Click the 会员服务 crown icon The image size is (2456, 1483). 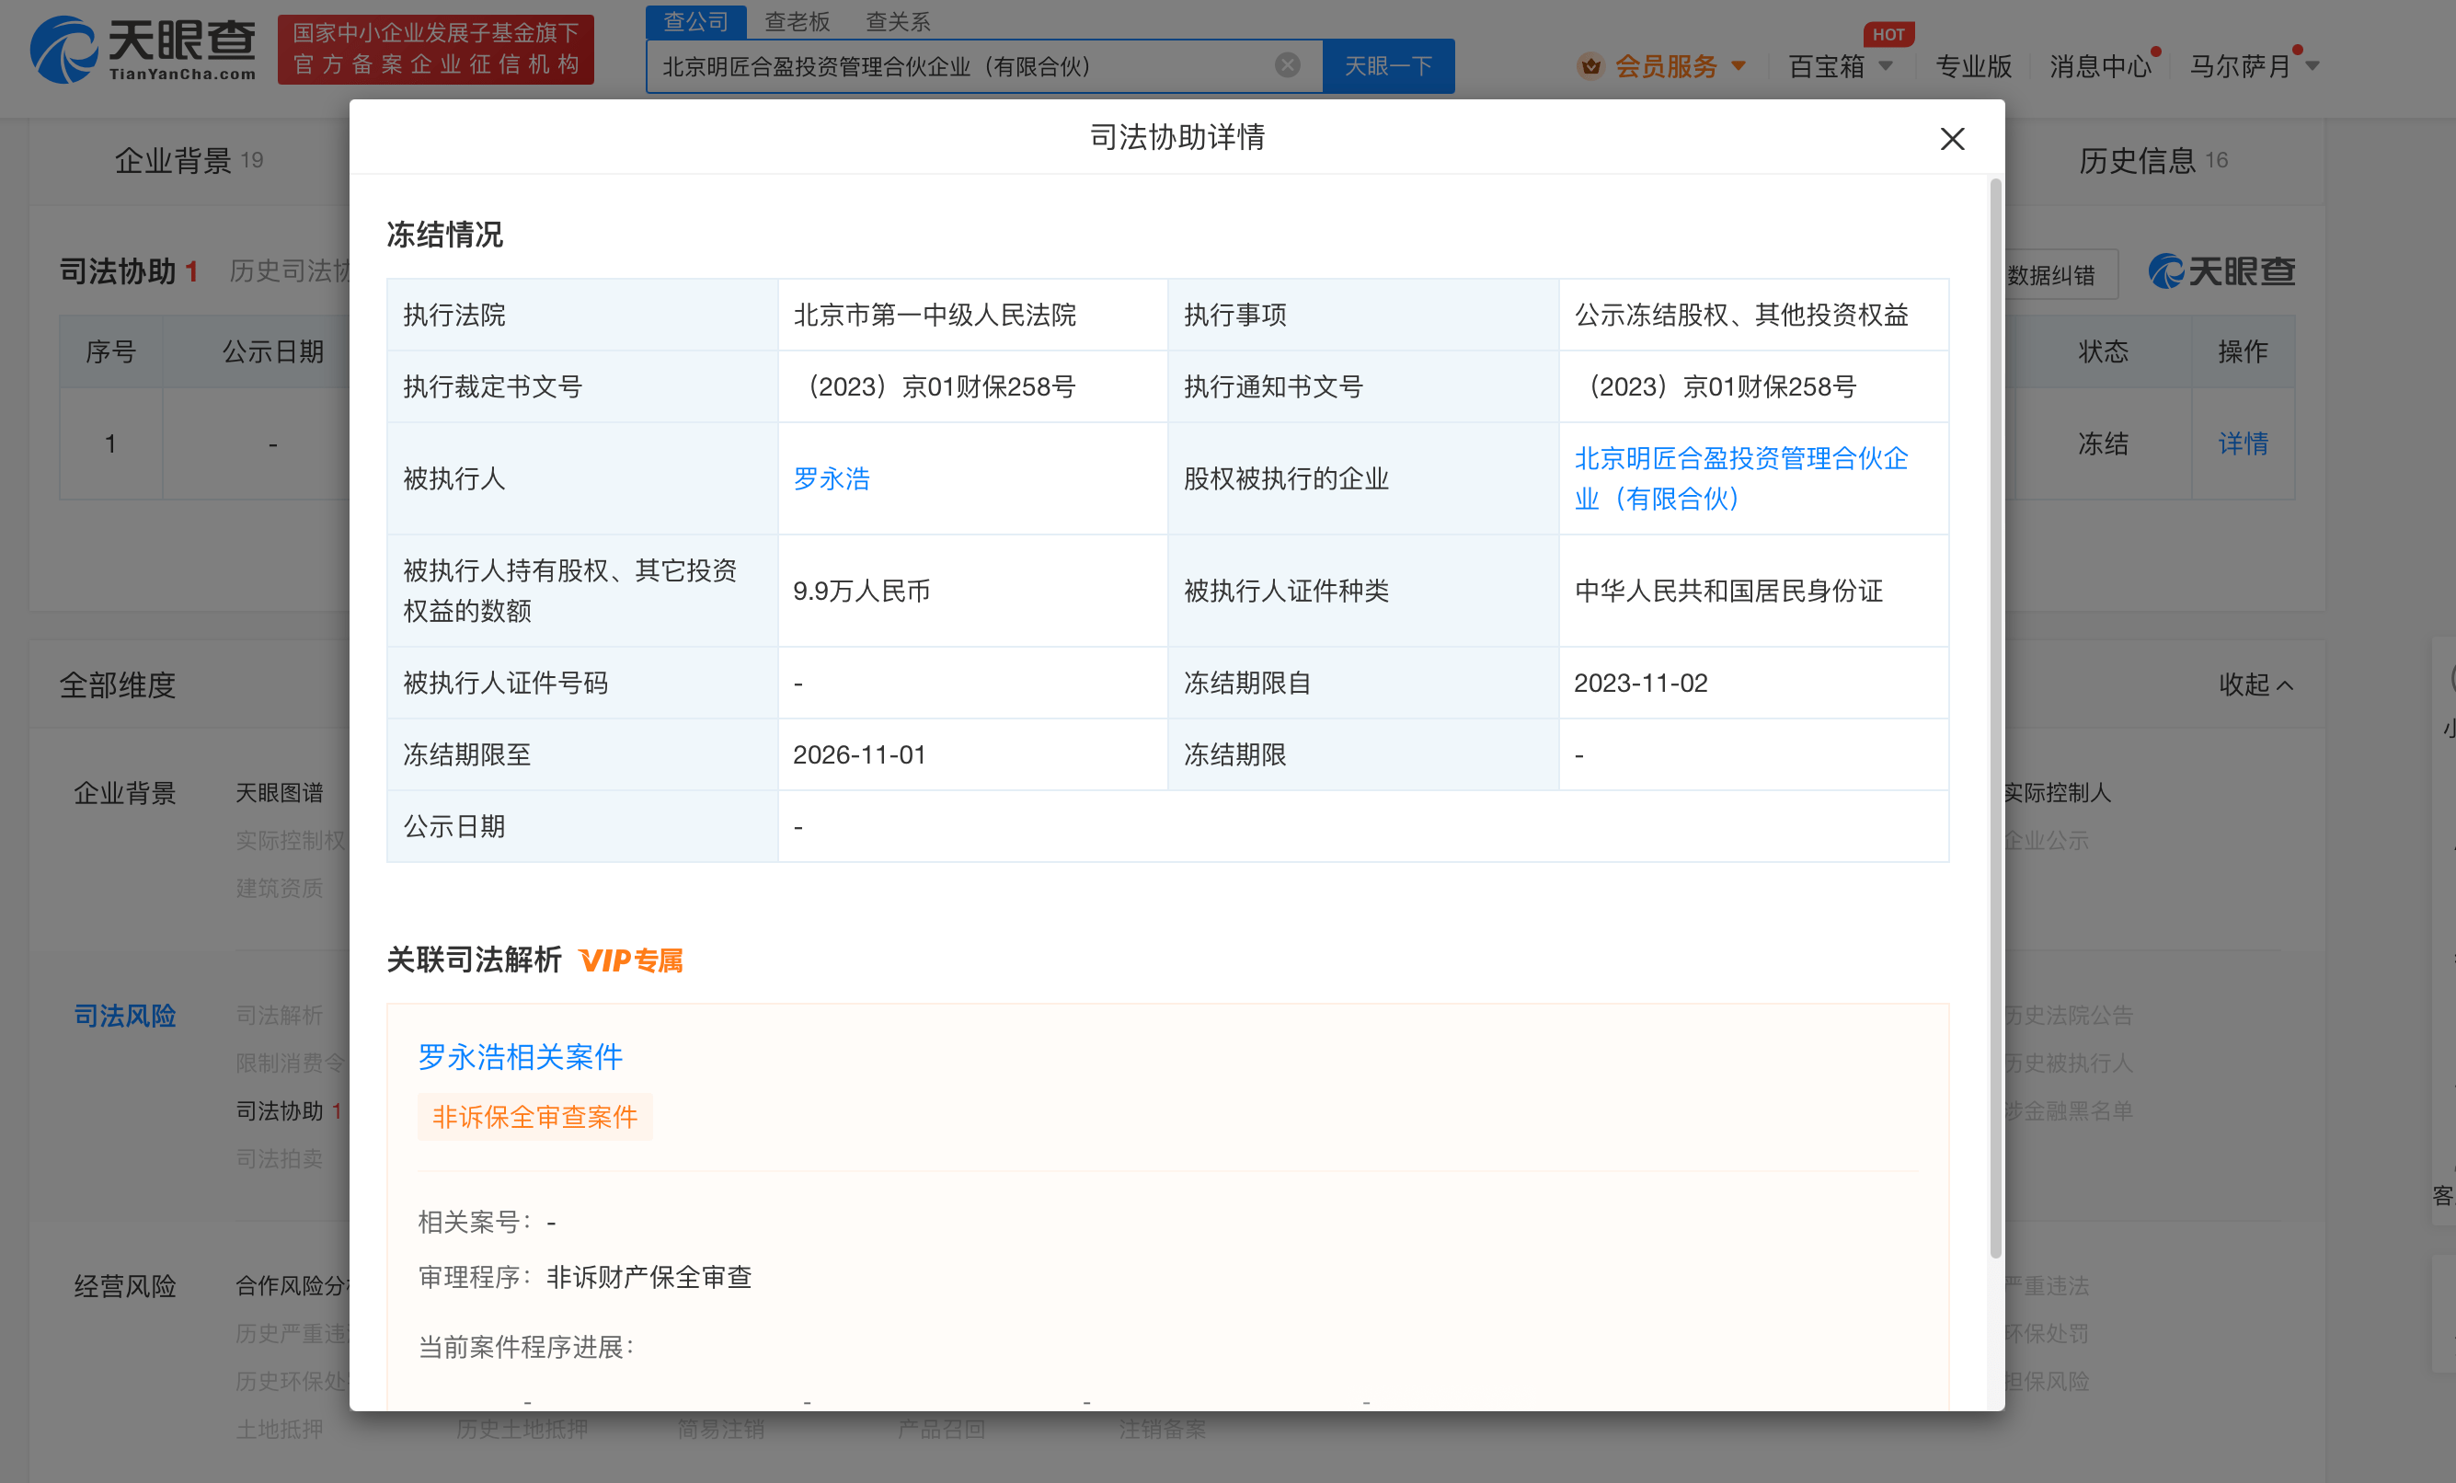click(x=1590, y=67)
